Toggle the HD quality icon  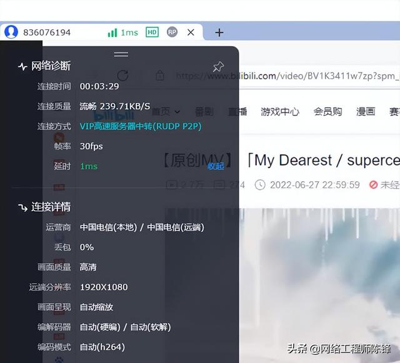(x=152, y=32)
